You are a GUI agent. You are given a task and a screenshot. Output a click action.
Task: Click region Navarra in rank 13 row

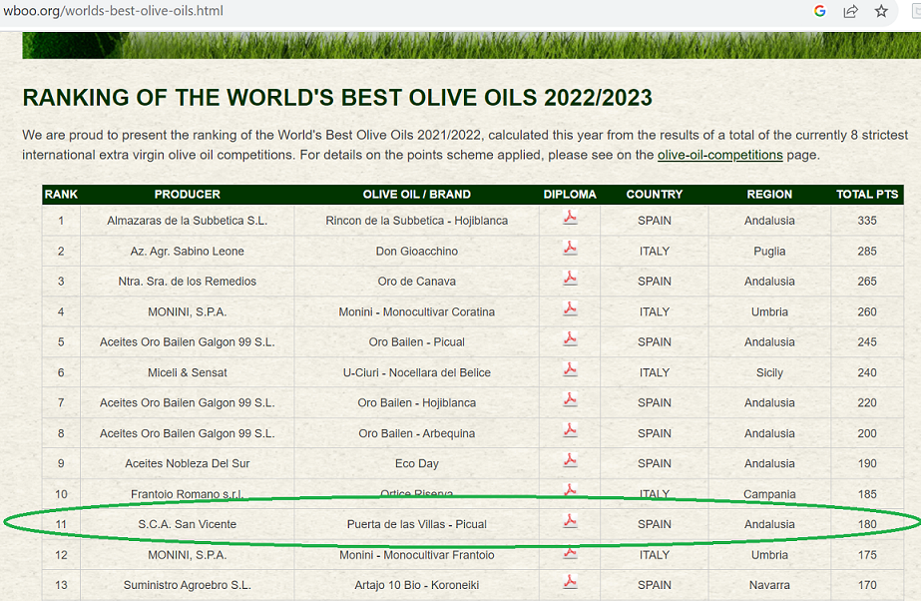point(769,585)
